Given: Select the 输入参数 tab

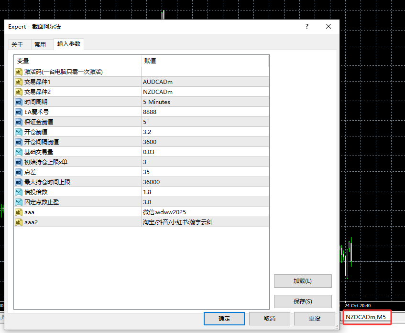Looking at the screenshot, I should tap(69, 44).
